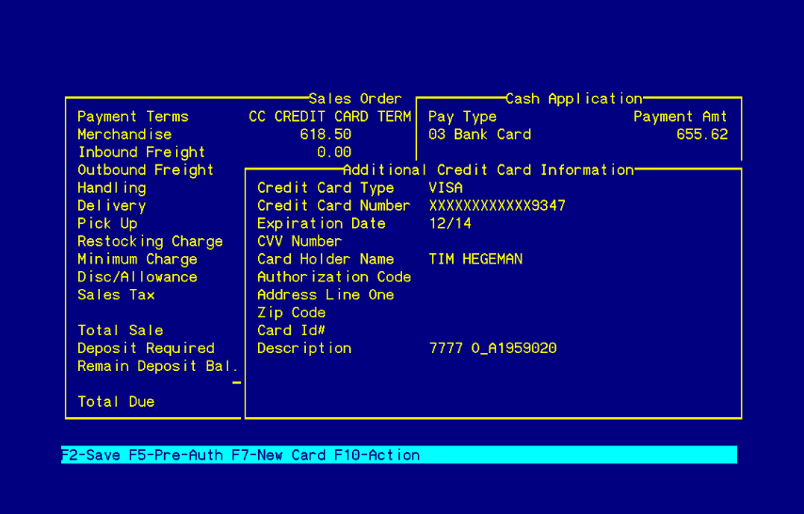Click the Delivery label
The image size is (804, 514).
112,206
